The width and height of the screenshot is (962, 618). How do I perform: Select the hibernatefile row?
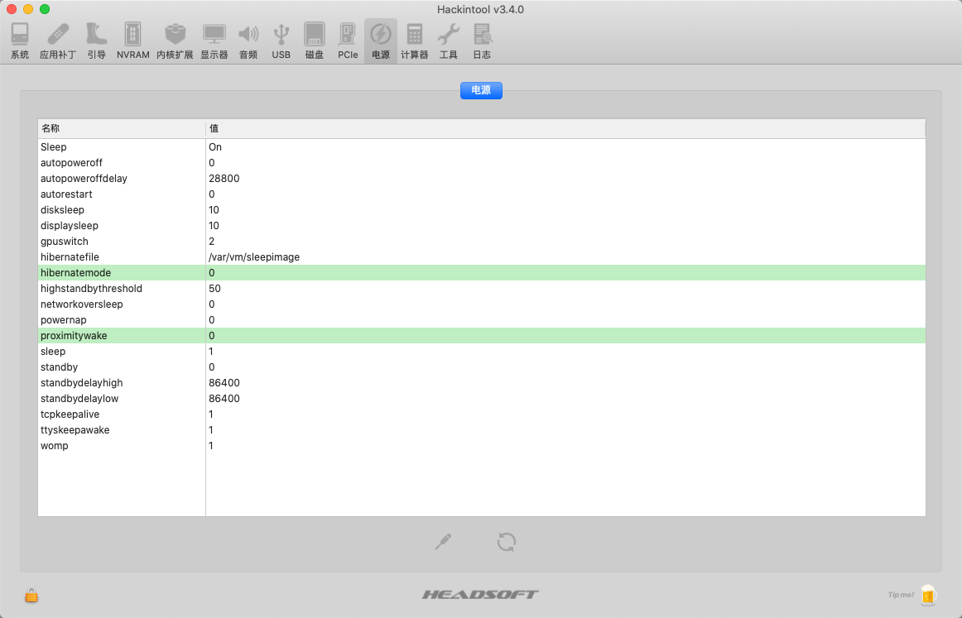(482, 257)
